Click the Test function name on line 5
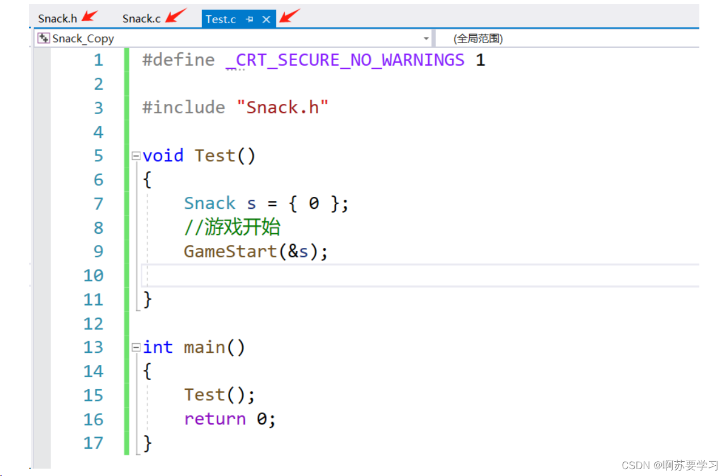The image size is (726, 476). tap(215, 155)
